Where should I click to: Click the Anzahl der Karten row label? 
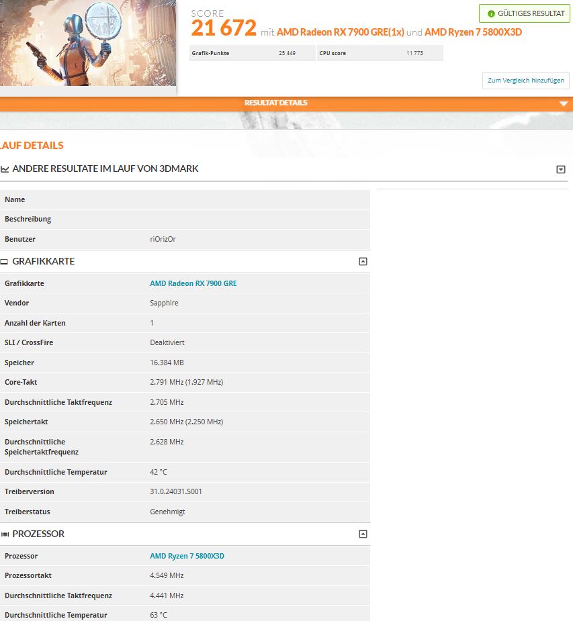pos(35,323)
